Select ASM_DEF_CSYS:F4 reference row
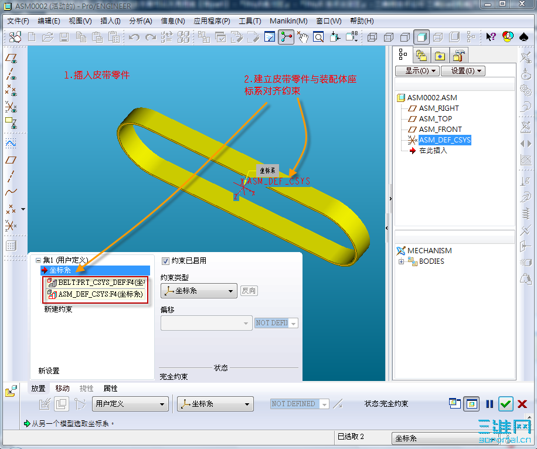537x449 pixels. pos(96,294)
